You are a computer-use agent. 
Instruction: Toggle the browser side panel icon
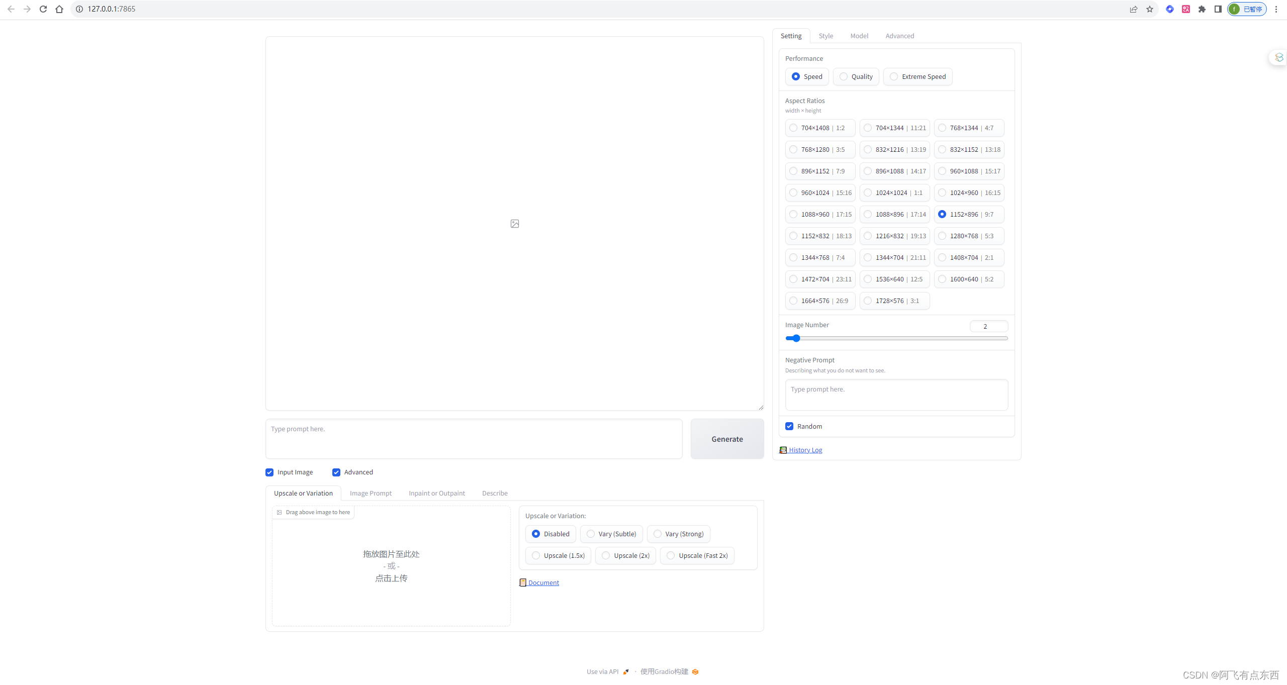[x=1218, y=9]
